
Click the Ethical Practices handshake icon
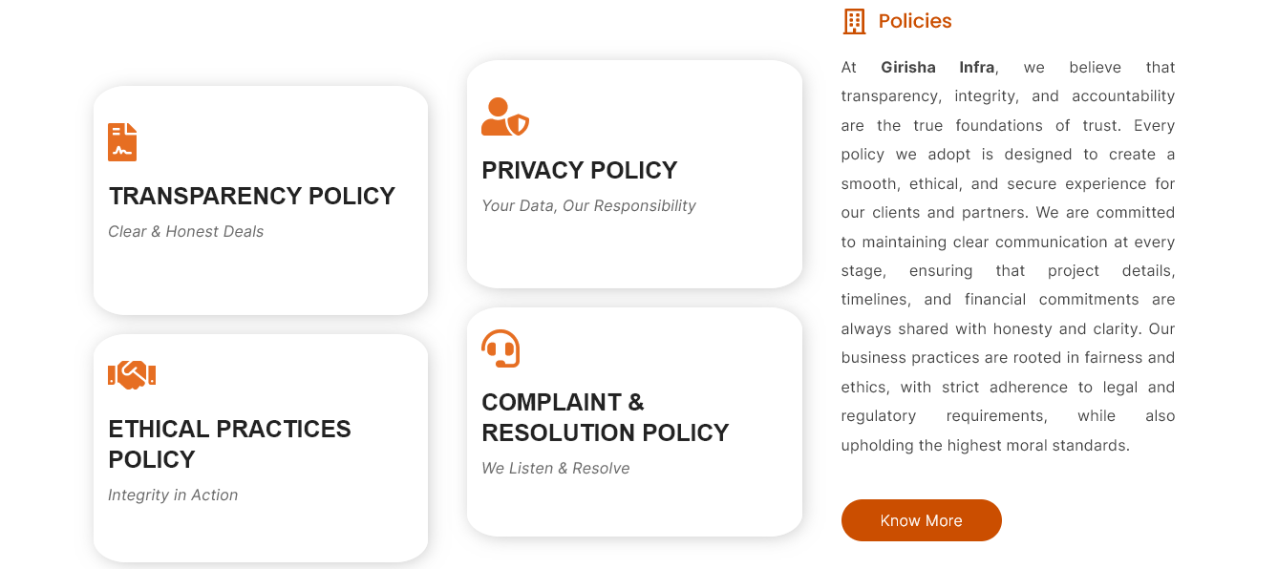pyautogui.click(x=132, y=374)
